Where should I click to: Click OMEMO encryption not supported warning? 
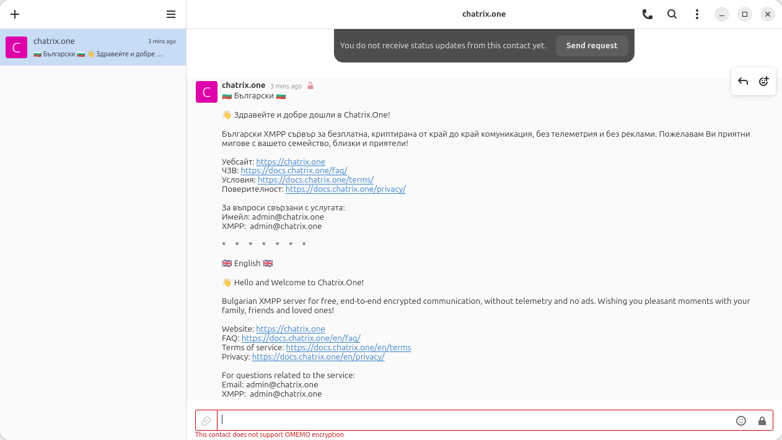pyautogui.click(x=270, y=435)
